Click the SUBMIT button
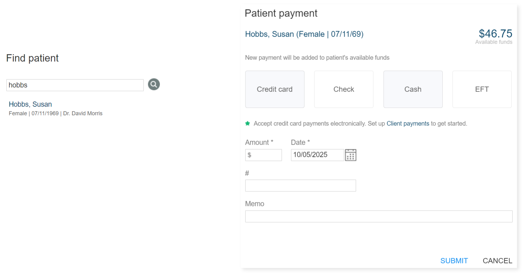 tap(454, 261)
